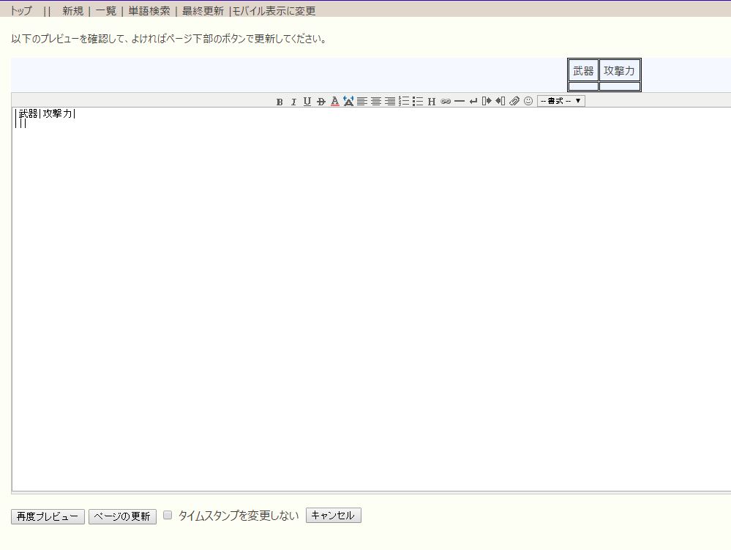Screen dimensions: 731x550
Task: Insert a bulleted list
Action: tap(418, 102)
